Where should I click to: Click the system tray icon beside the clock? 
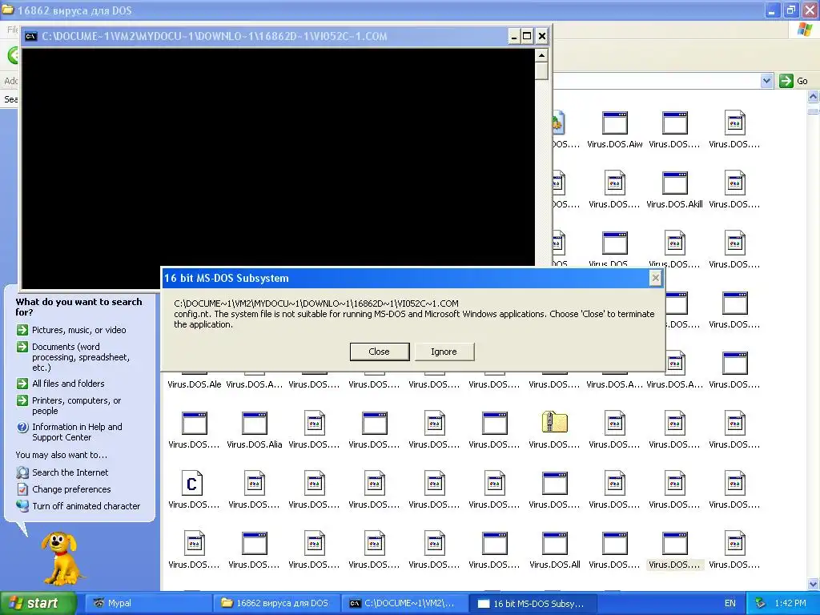coord(761,603)
